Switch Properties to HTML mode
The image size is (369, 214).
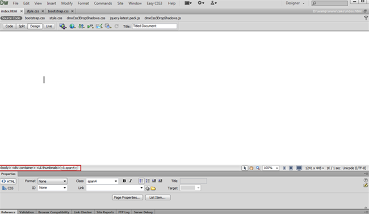pyautogui.click(x=9, y=181)
